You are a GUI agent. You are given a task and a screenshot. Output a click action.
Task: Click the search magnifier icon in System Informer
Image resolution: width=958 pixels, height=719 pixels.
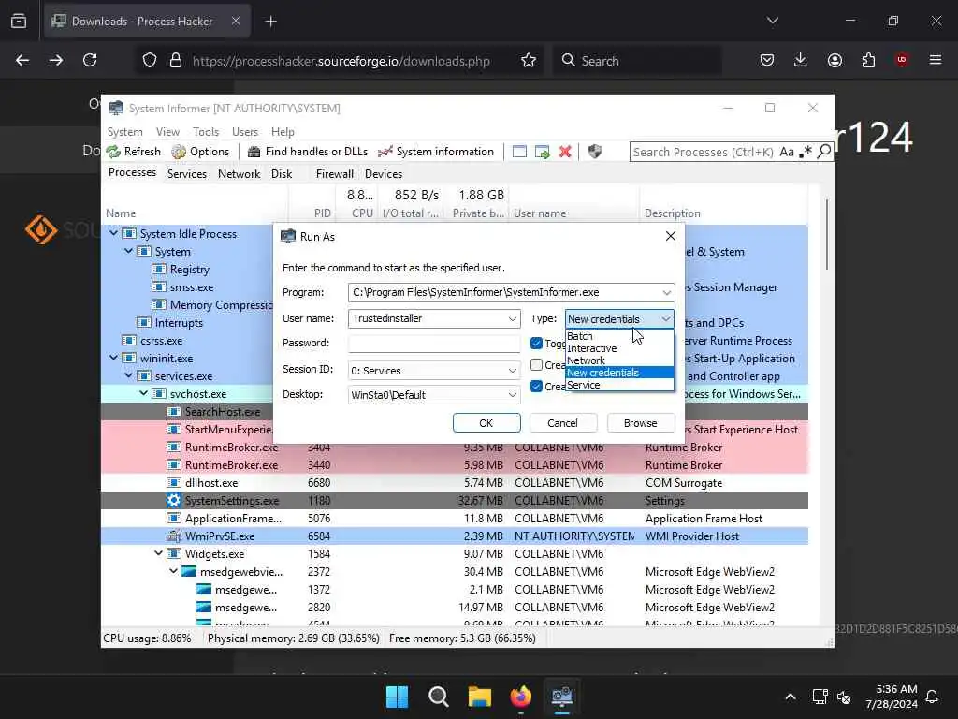pos(823,151)
